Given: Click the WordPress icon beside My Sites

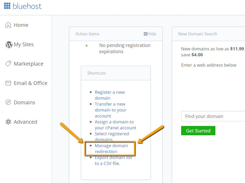Looking at the screenshot, I should [9, 45].
